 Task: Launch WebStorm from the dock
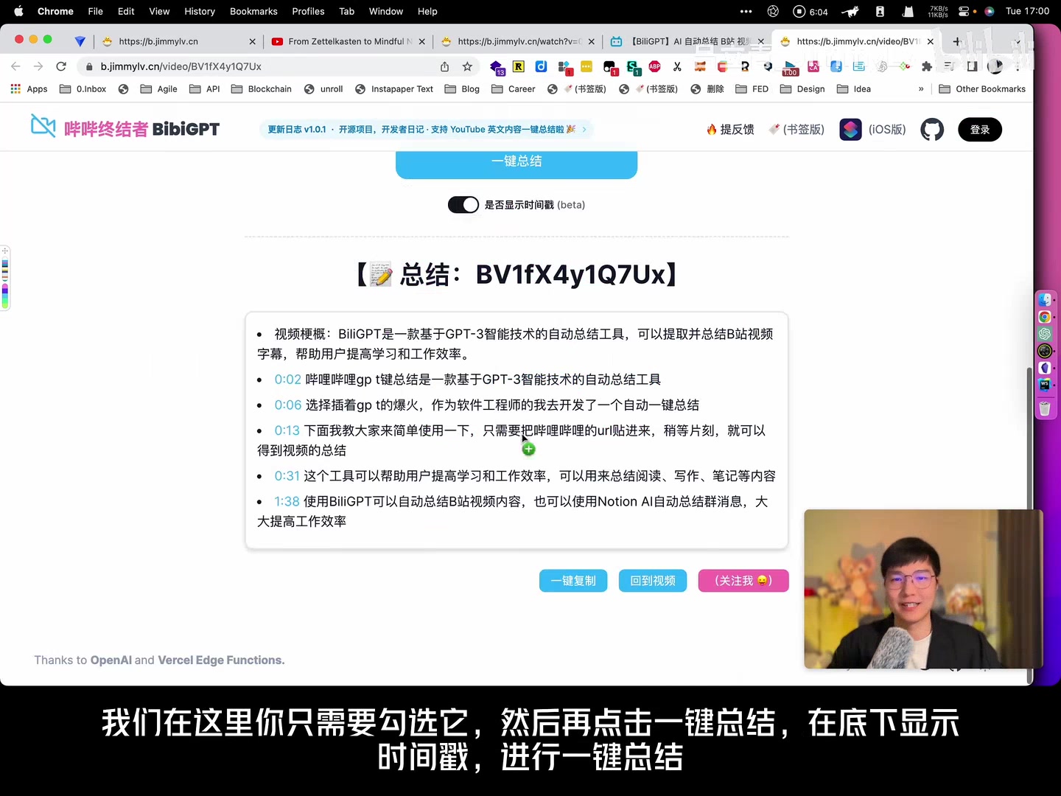coord(1045,384)
